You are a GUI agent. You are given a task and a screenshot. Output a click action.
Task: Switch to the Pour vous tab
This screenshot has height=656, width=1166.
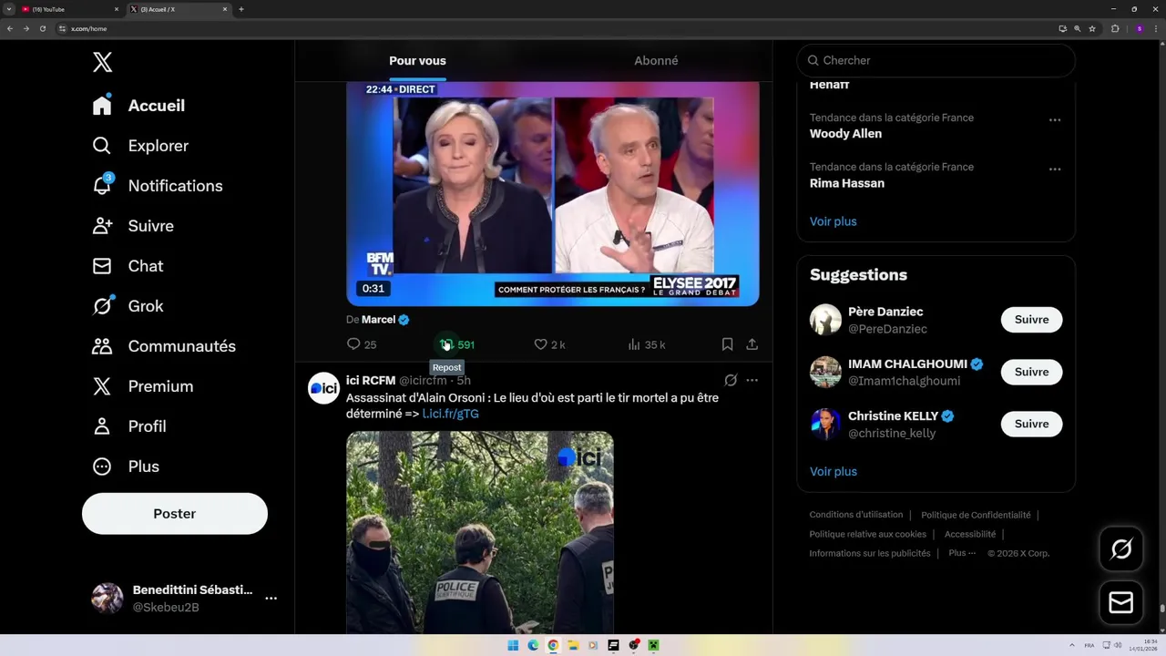tap(417, 60)
